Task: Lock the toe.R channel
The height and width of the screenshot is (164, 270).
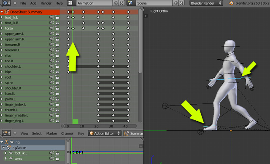Action: (57, 61)
